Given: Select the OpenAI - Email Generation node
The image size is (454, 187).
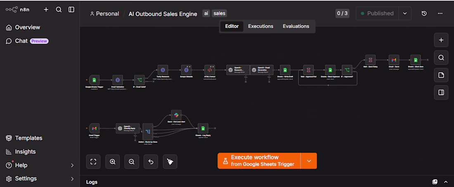Looking at the screenshot, I should tap(261, 70).
